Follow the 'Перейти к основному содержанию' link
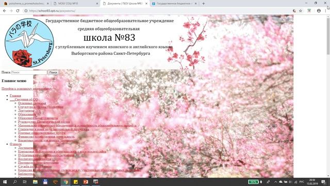 [x=26, y=89]
